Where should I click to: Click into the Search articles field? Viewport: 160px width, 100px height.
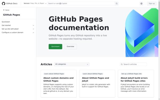click(133, 64)
